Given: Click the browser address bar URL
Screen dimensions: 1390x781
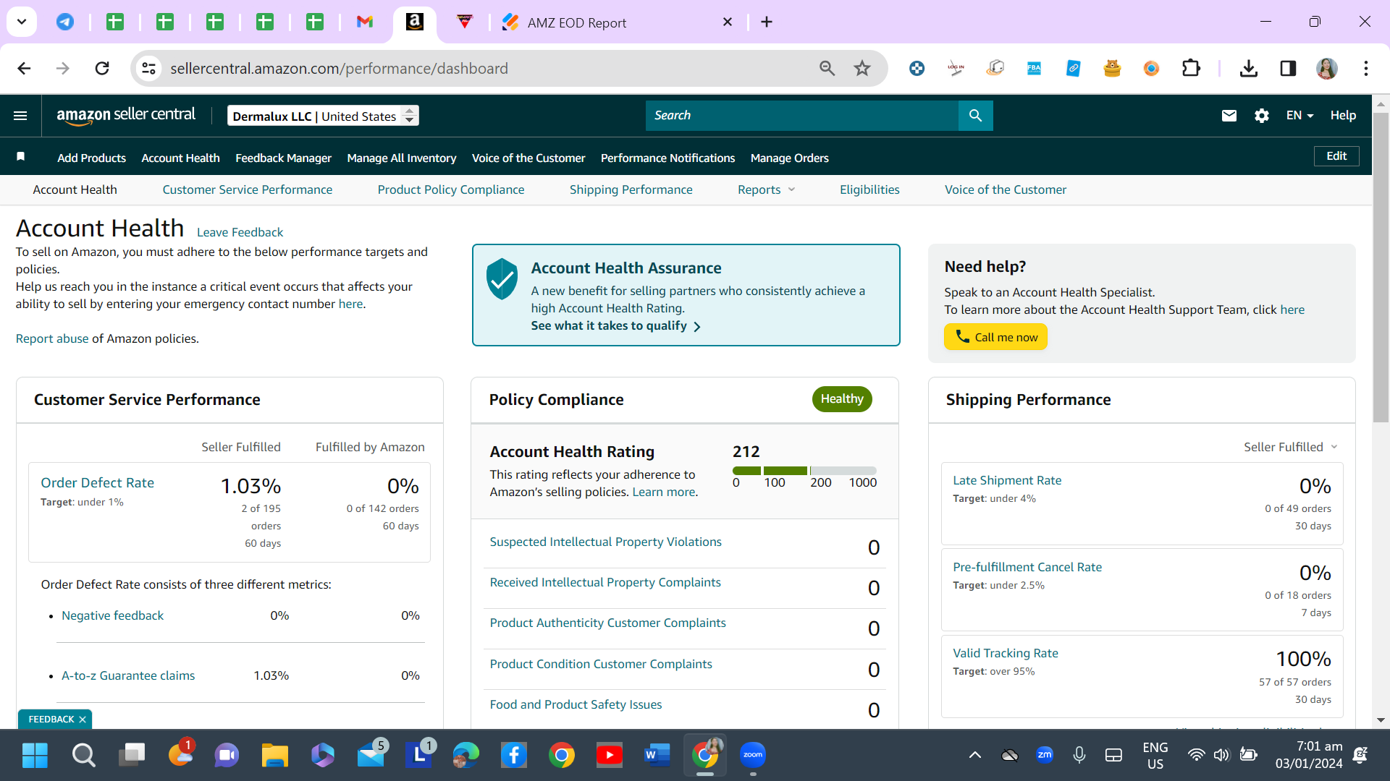Looking at the screenshot, I should (x=339, y=68).
